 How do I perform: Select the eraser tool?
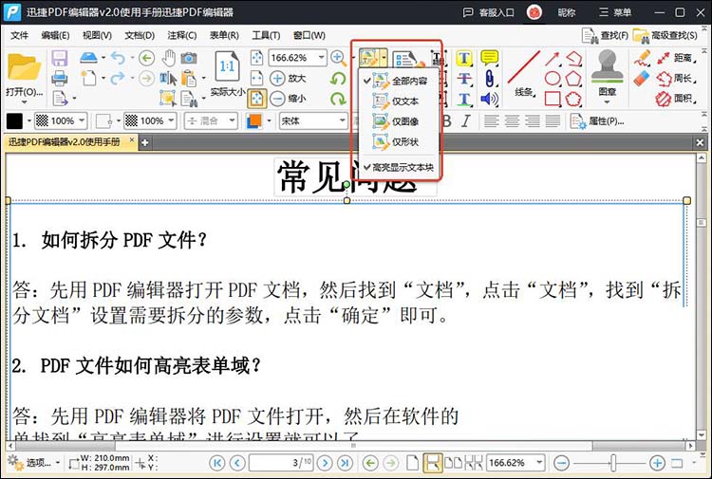641,79
